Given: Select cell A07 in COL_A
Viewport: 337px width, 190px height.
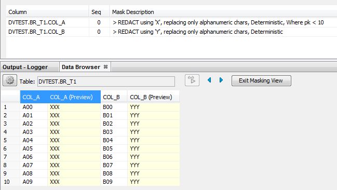Looking at the screenshot, I should (34, 165).
